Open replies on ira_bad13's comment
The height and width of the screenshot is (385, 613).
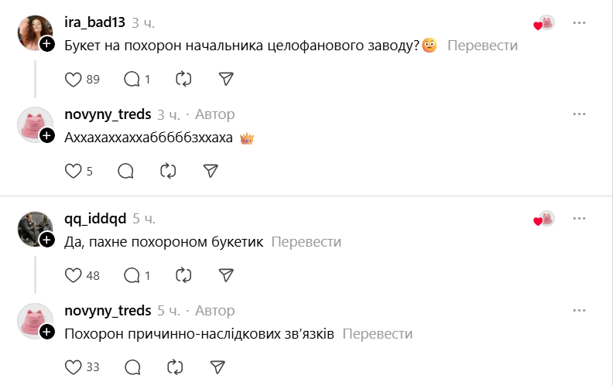[x=132, y=79]
